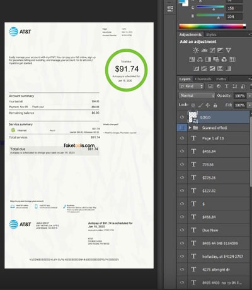This screenshot has height=290, width=252.
Task: Filter layers by shape layers icon
Action: tap(234, 86)
